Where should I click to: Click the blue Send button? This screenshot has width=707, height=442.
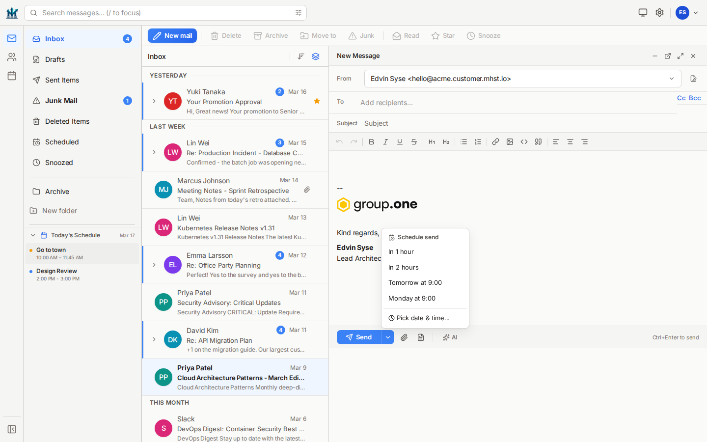tap(359, 337)
